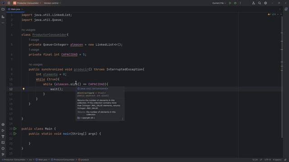Open documentation popup more options dots
The image size is (289, 162).
pos(122,118)
